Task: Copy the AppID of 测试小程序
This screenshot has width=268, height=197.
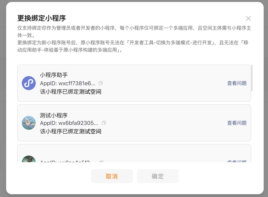Action: 104,123
